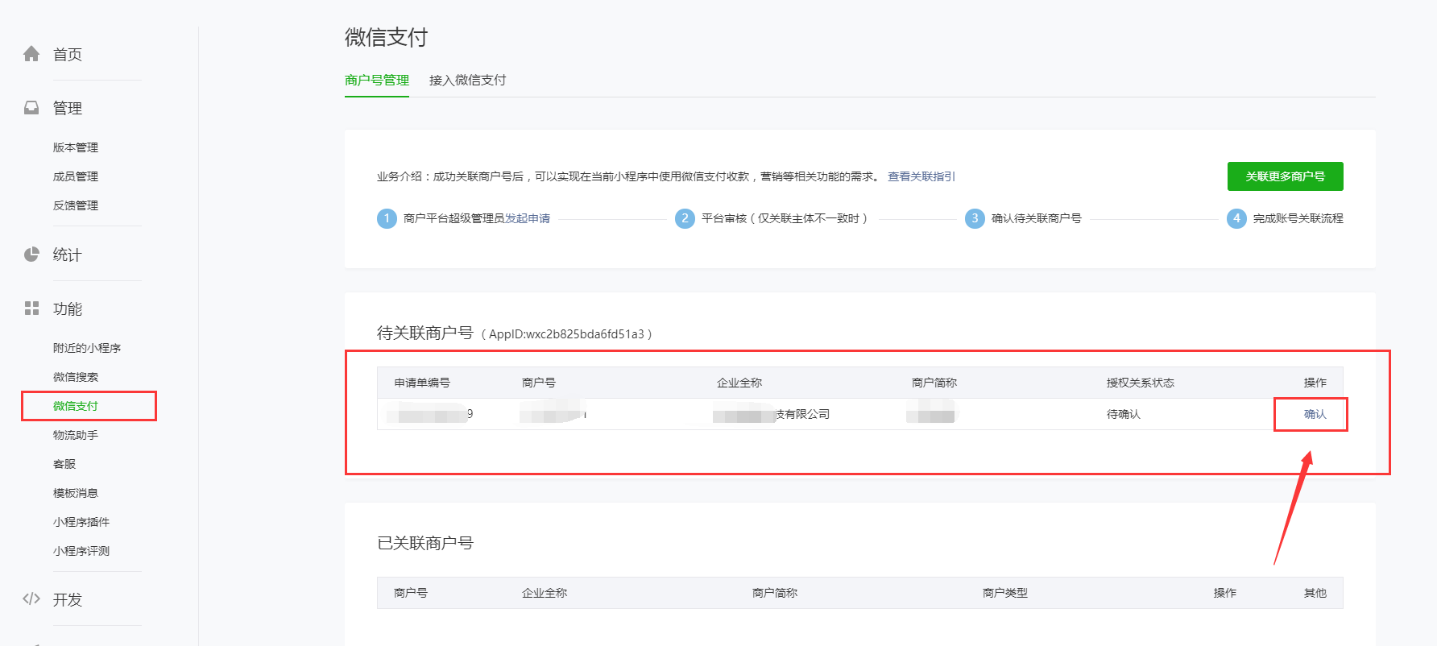Viewport: 1437px width, 646px height.
Task: Click the 授权关系状态 column header
Action: 1141,383
